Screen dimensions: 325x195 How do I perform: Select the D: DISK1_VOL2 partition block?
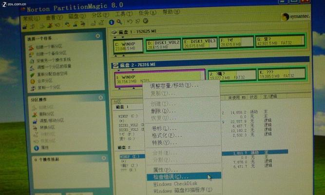click(x=163, y=44)
